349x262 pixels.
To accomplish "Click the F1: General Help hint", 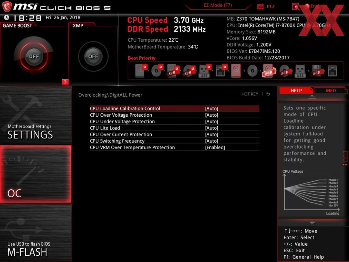I will pos(304,257).
